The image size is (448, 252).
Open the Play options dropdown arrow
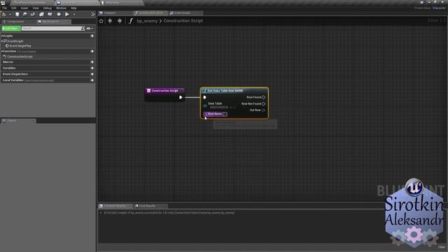point(74,14)
